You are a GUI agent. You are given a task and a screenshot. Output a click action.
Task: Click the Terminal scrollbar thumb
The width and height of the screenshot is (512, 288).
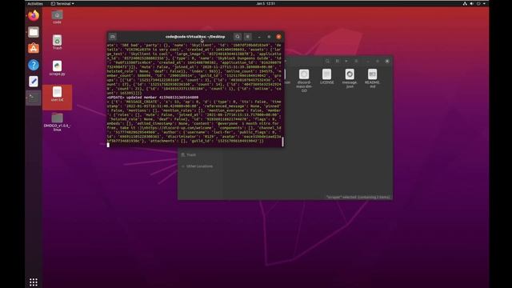coord(282,142)
